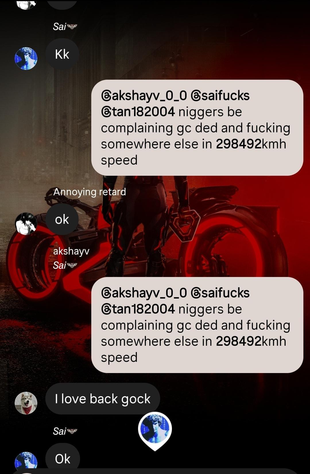
Task: Tap the floating blue statue avatar pin
Action: tap(155, 429)
